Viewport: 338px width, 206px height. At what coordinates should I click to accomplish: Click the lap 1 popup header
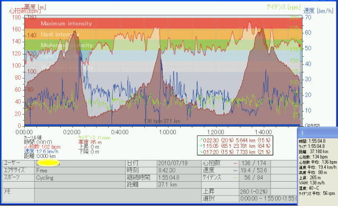tap(317, 132)
